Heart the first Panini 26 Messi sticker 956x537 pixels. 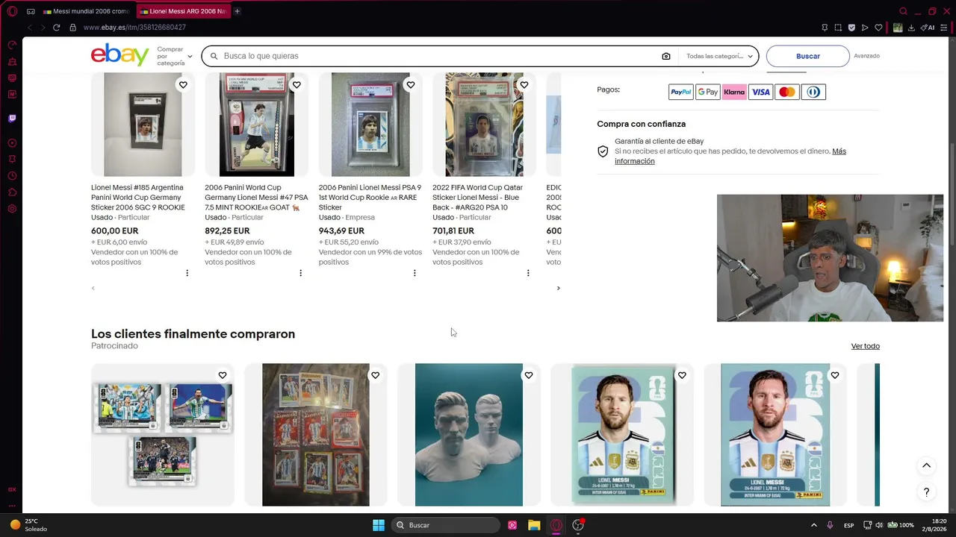682,375
